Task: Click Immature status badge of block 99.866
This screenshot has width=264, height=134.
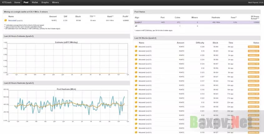Action: (253, 46)
